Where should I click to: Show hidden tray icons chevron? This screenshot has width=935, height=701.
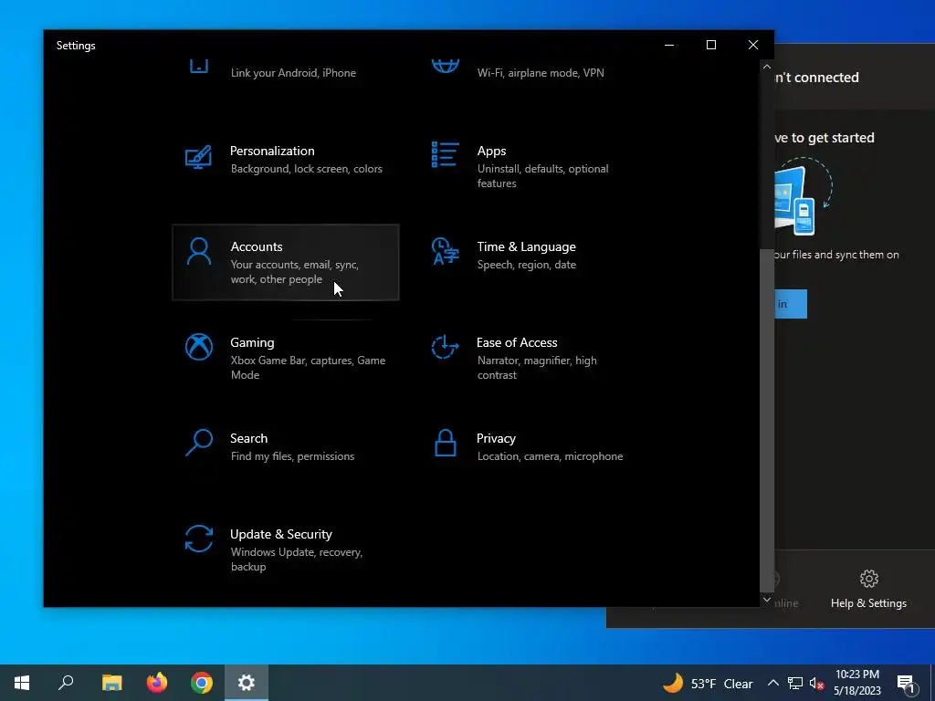click(x=772, y=683)
